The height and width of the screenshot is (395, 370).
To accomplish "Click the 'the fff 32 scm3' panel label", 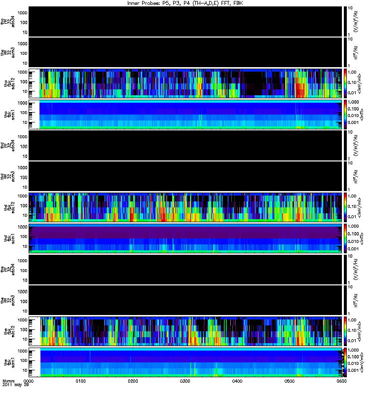I will (x=7, y=301).
